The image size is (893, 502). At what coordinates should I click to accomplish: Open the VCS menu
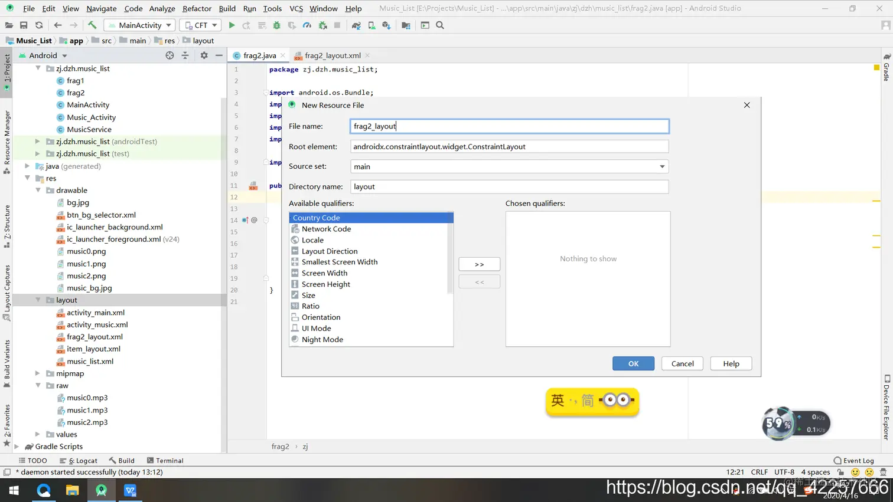(296, 8)
